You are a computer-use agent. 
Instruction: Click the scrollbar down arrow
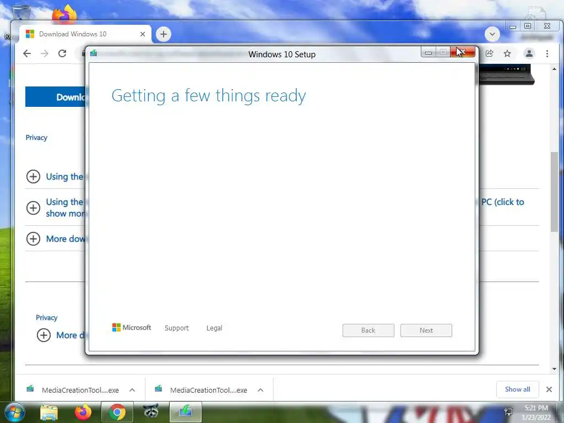tap(554, 368)
